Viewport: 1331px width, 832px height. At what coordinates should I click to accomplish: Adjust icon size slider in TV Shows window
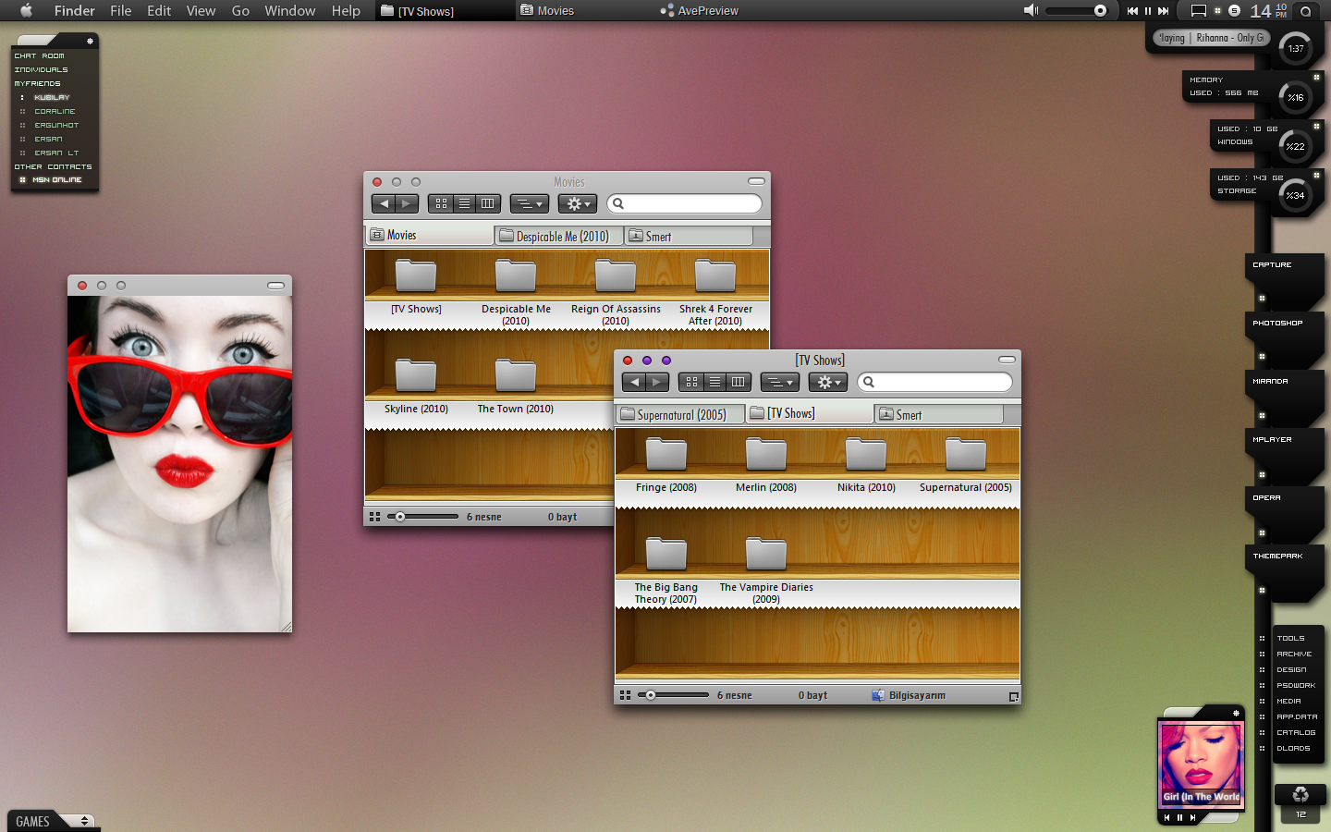[x=673, y=695]
